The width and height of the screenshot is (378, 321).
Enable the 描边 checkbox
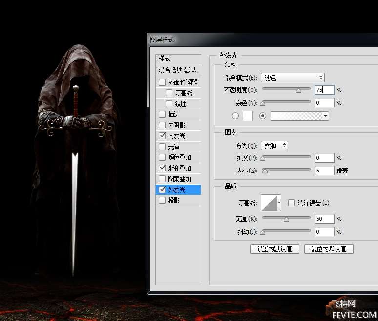tap(162, 114)
